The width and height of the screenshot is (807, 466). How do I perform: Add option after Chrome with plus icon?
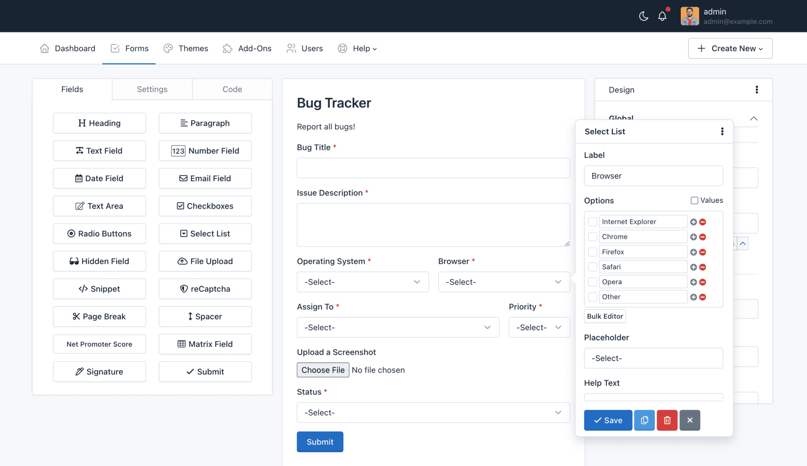point(694,237)
